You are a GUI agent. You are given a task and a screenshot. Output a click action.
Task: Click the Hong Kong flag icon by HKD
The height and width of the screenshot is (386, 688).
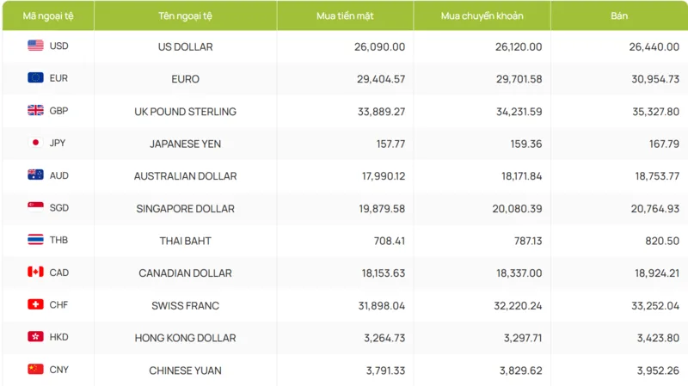click(35, 336)
